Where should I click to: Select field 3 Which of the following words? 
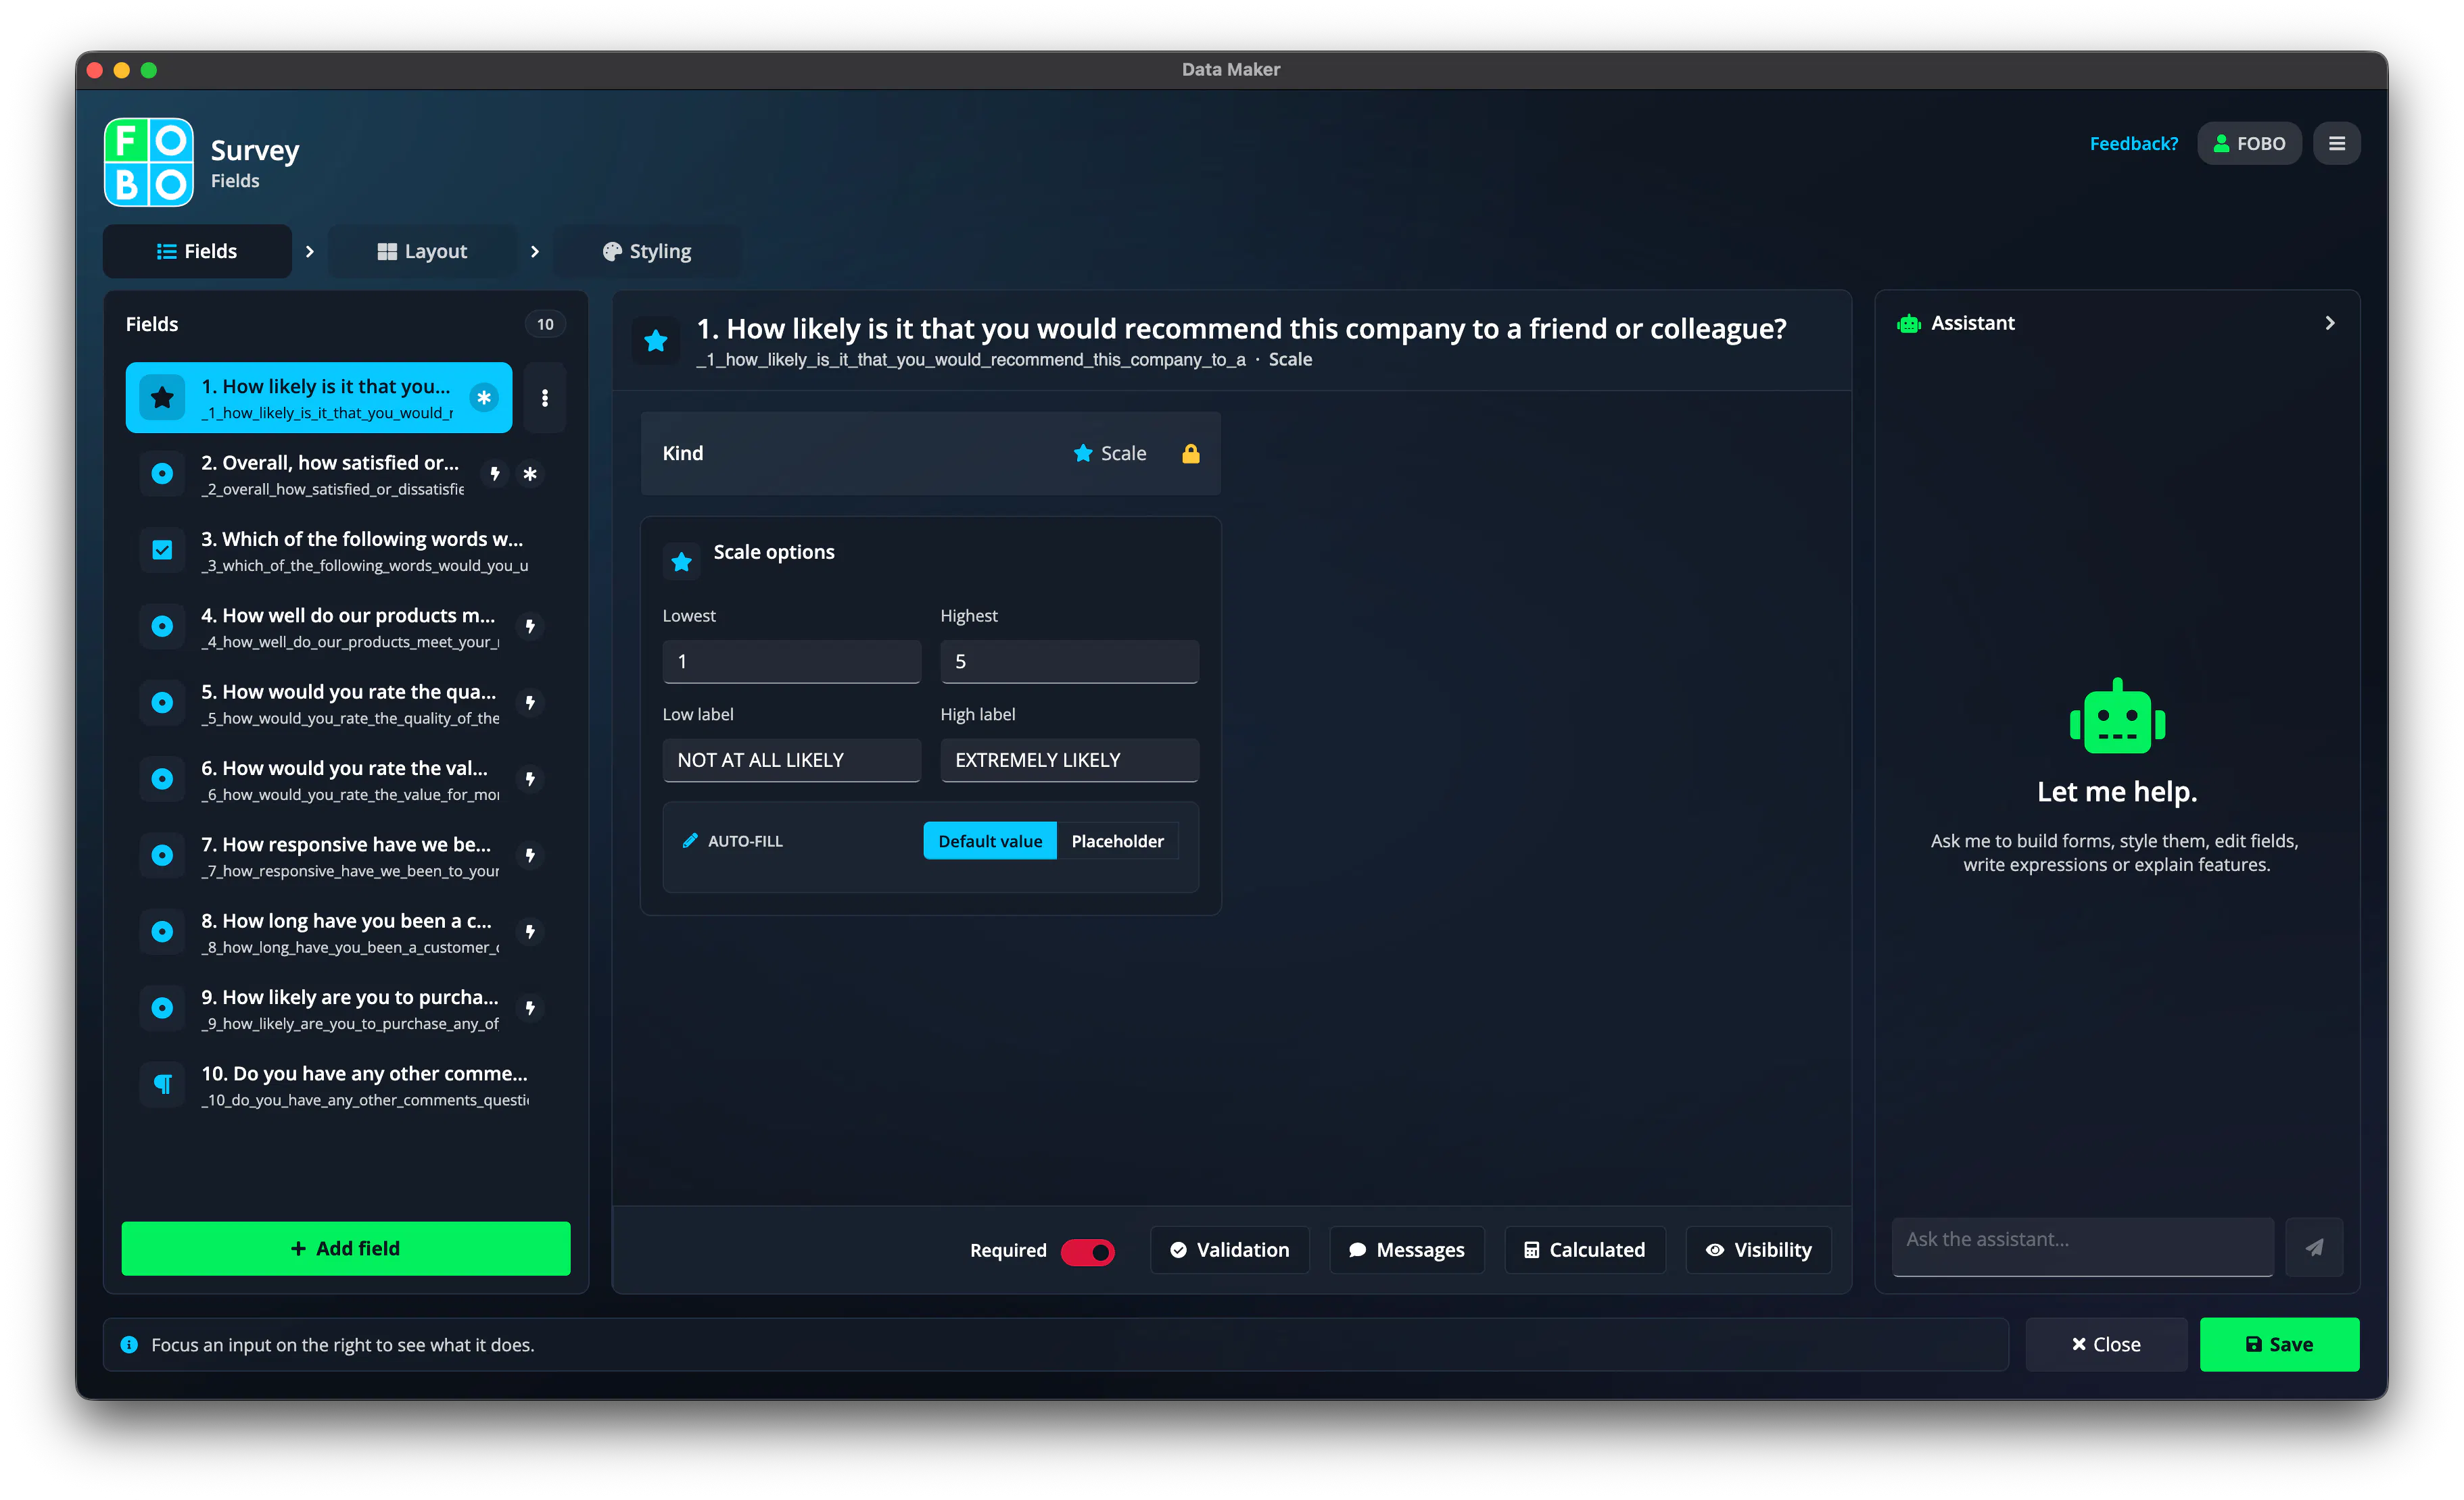pos(346,551)
